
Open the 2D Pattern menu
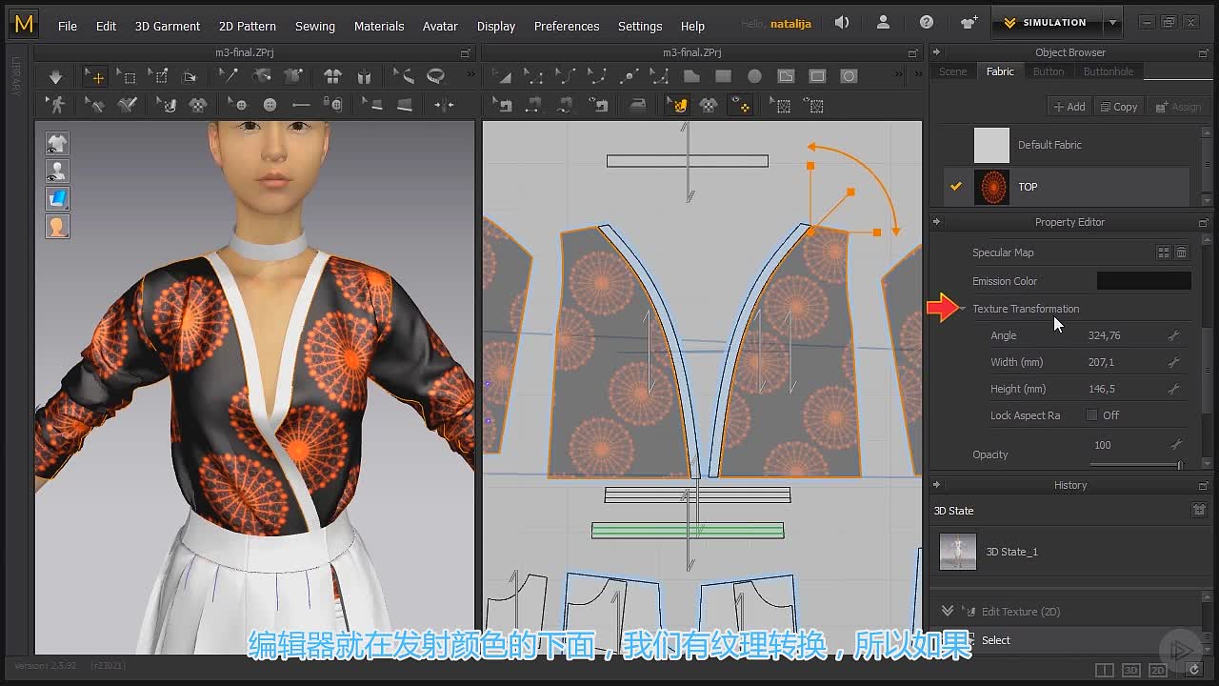point(248,26)
